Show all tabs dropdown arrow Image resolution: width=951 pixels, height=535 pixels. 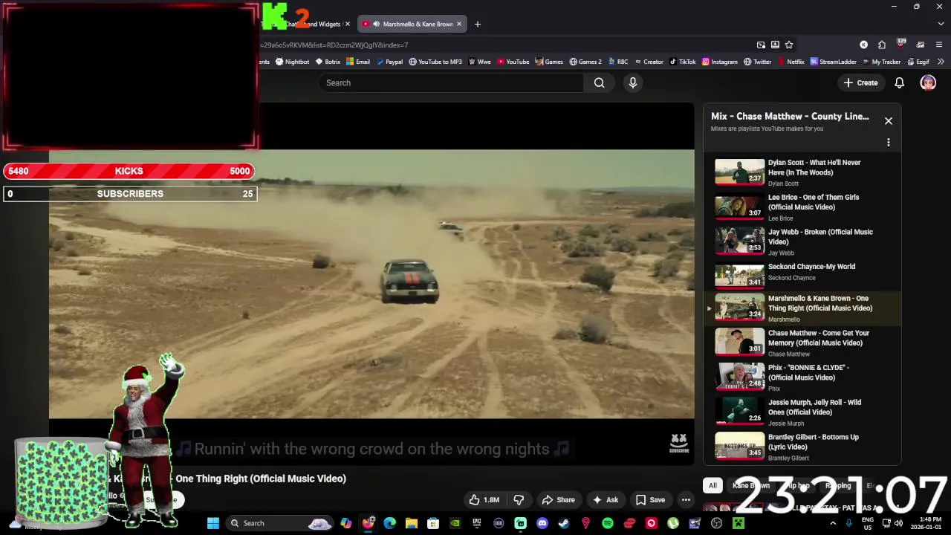tap(939, 24)
